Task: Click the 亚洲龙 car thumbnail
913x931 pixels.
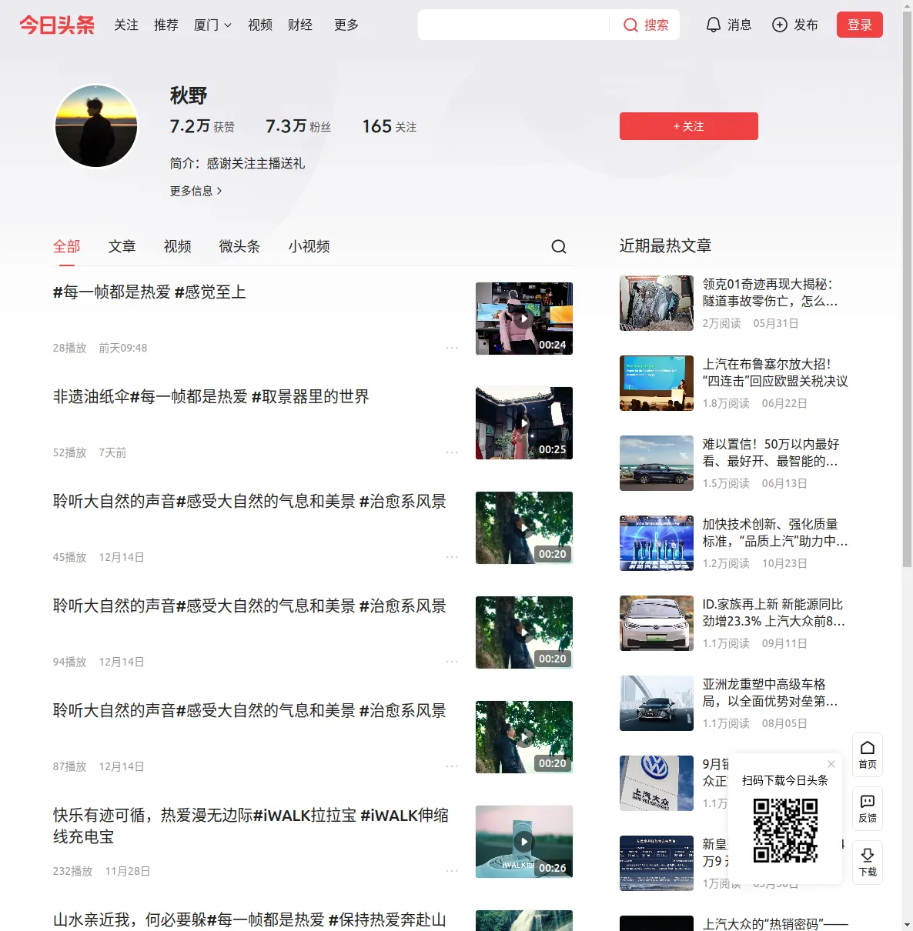Action: click(657, 703)
